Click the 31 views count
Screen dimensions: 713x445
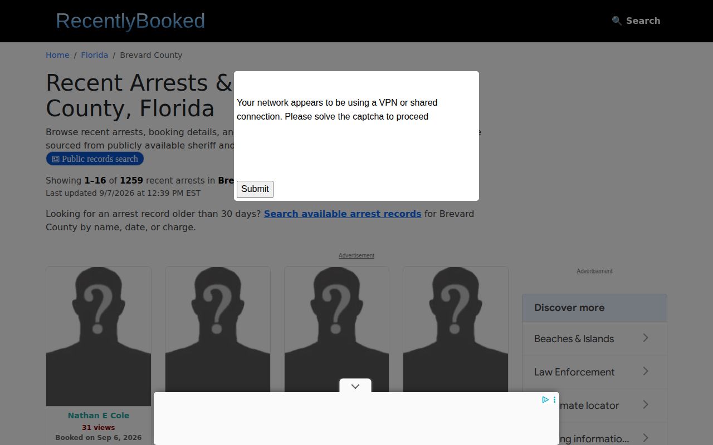99,428
